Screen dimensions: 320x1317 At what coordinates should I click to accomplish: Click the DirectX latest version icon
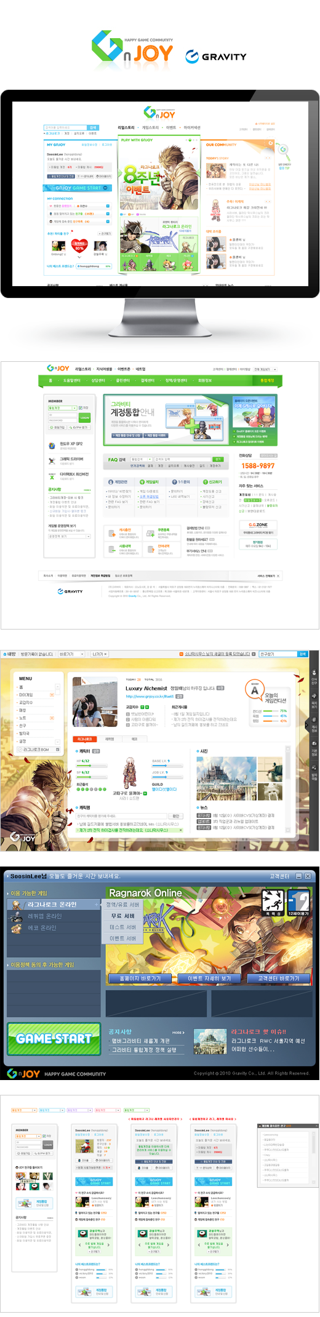point(52,475)
